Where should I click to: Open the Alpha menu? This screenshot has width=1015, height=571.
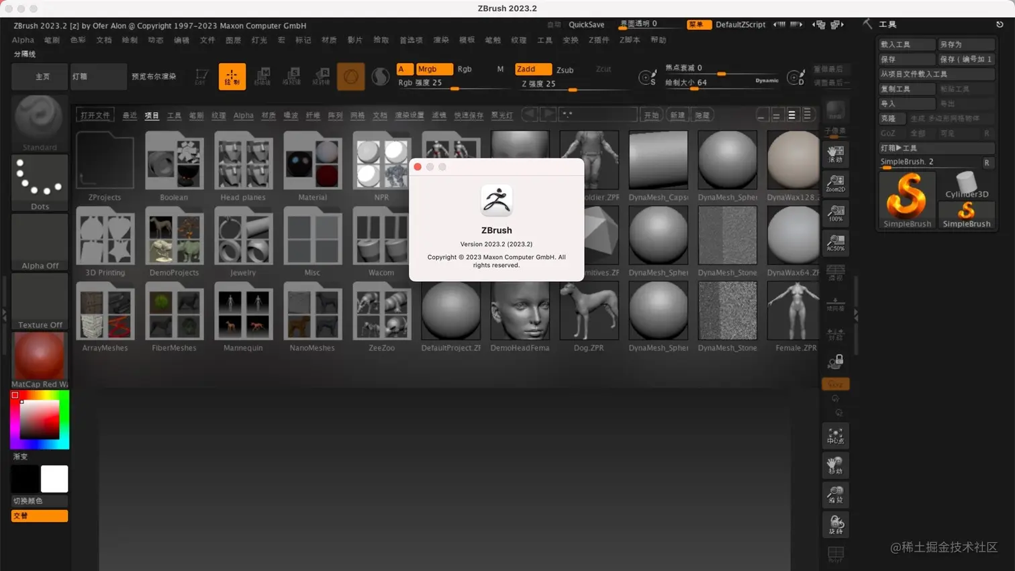click(23, 40)
